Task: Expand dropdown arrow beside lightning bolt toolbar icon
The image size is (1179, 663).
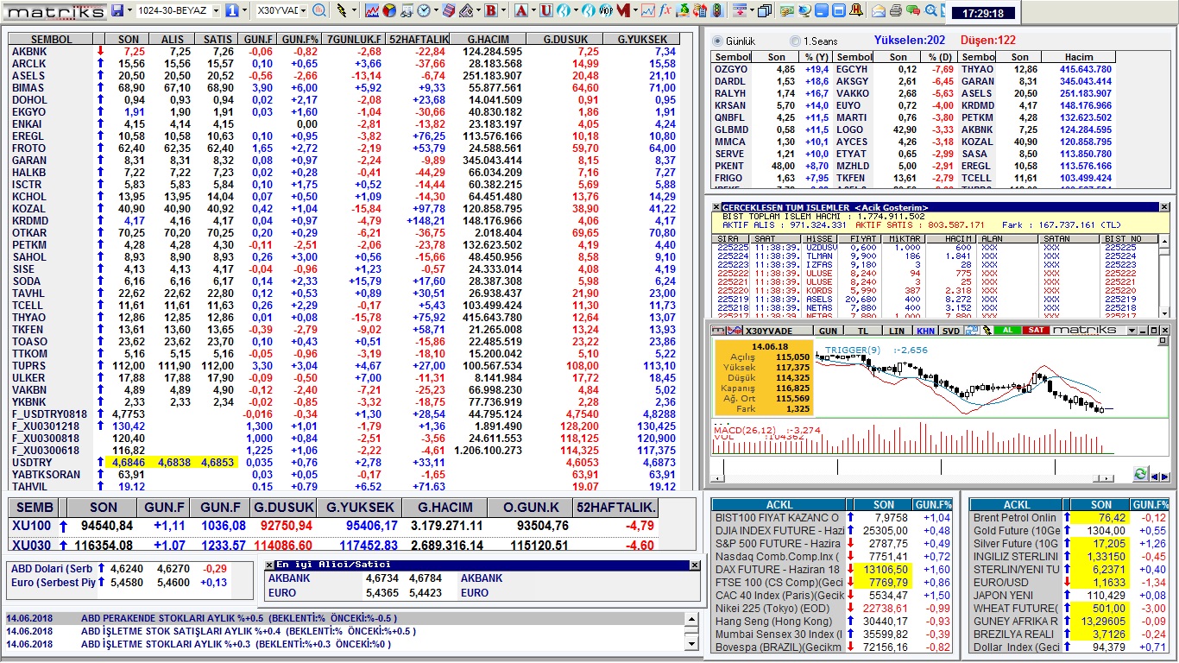Action: pos(354,10)
